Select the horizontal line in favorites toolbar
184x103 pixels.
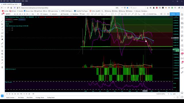coord(109,14)
